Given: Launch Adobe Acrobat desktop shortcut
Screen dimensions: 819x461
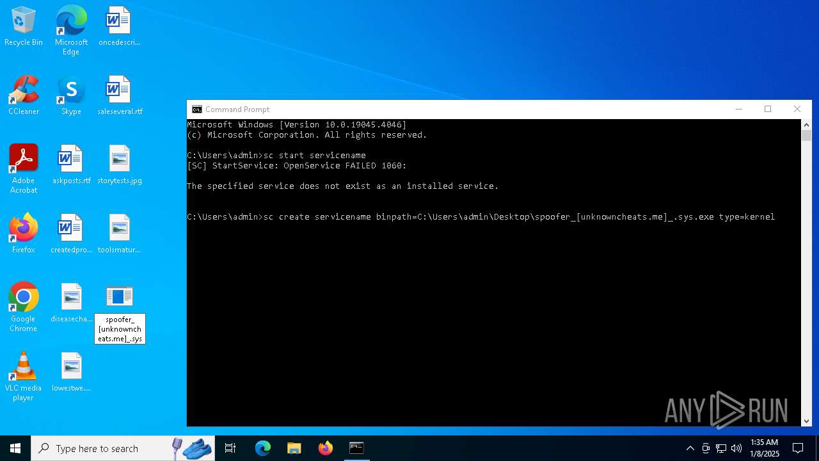Looking at the screenshot, I should tap(24, 169).
